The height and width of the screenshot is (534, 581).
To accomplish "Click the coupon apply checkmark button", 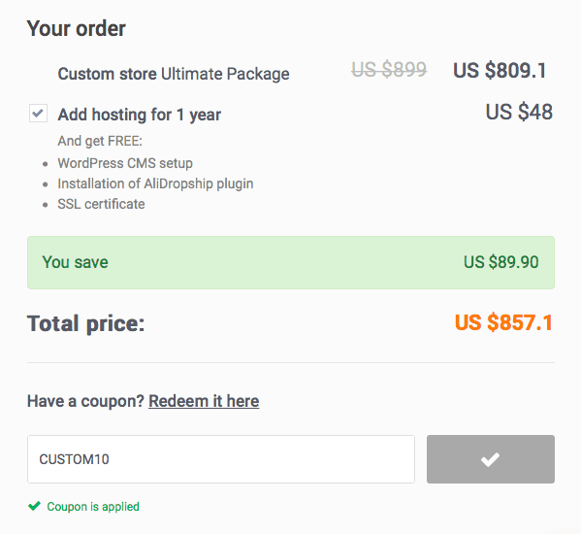I will coord(490,459).
